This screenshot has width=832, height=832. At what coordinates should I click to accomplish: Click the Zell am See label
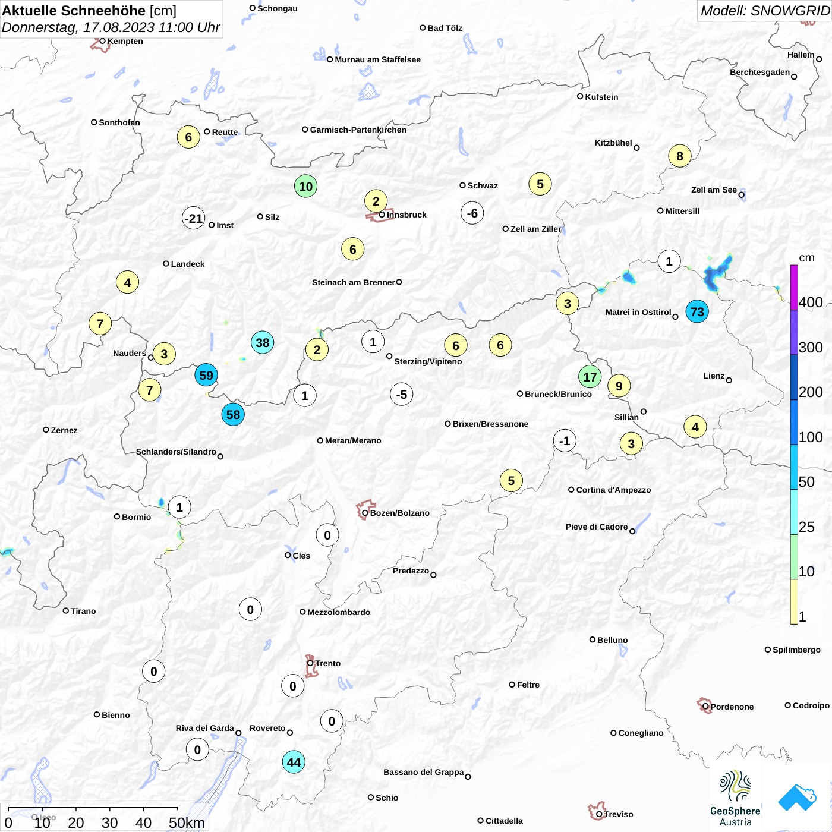tap(714, 190)
